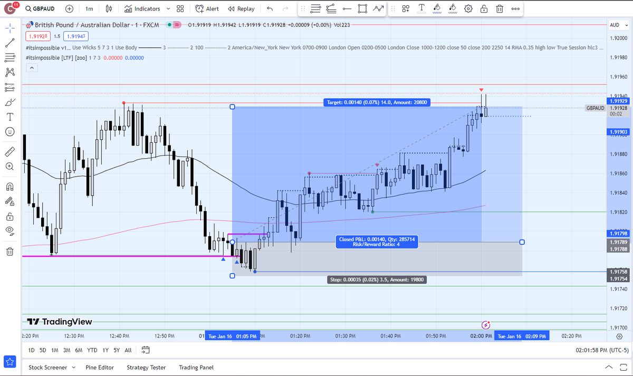Screen dimensions: 633x376
Task: Change profit zone background color swatch
Action: pos(437,9)
